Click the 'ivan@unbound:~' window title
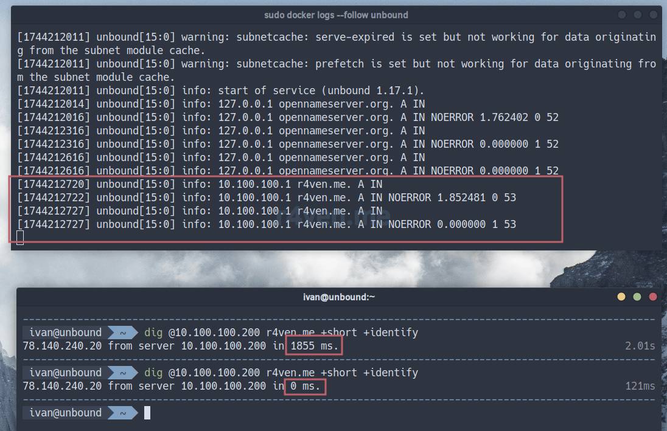This screenshot has width=667, height=431. (339, 297)
